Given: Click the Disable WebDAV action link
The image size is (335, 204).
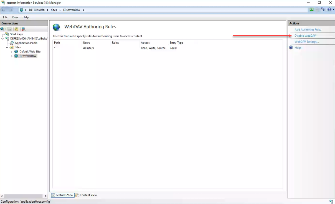Looking at the screenshot, I should click(305, 36).
